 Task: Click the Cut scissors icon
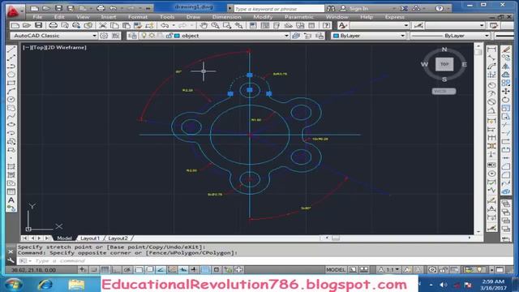pos(103,25)
